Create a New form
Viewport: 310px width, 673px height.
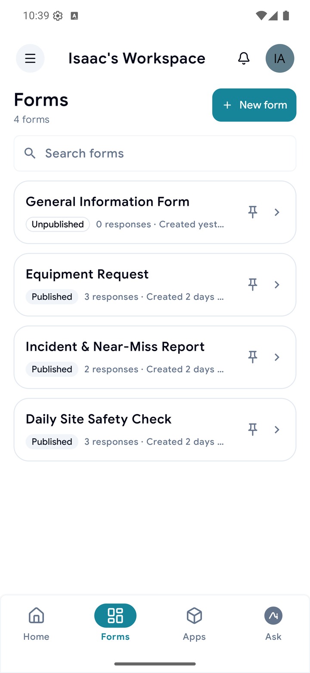(254, 105)
